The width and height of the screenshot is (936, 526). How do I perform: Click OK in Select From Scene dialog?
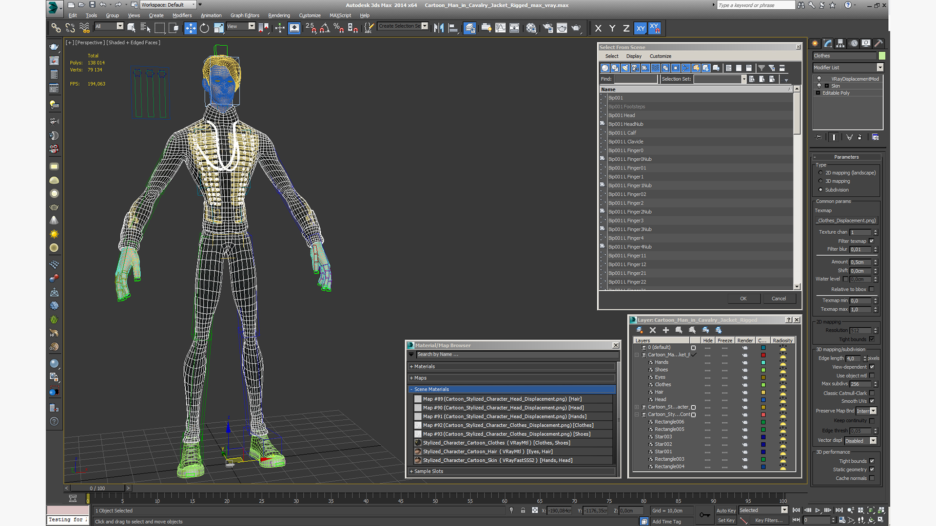click(743, 299)
